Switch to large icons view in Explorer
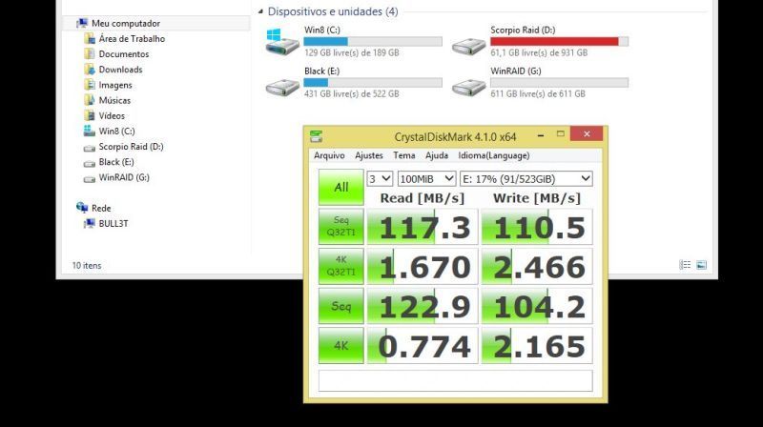The height and width of the screenshot is (427, 763). 701,265
